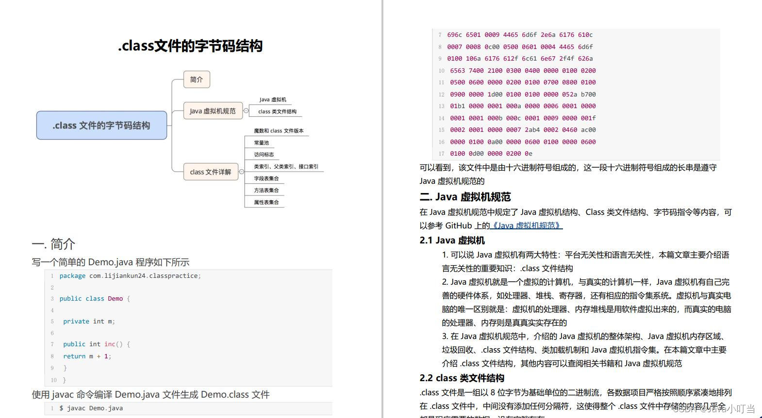The height and width of the screenshot is (418, 762).
Task: Click the 二. Java 虚拟机规范 heading
Action: [x=465, y=197]
